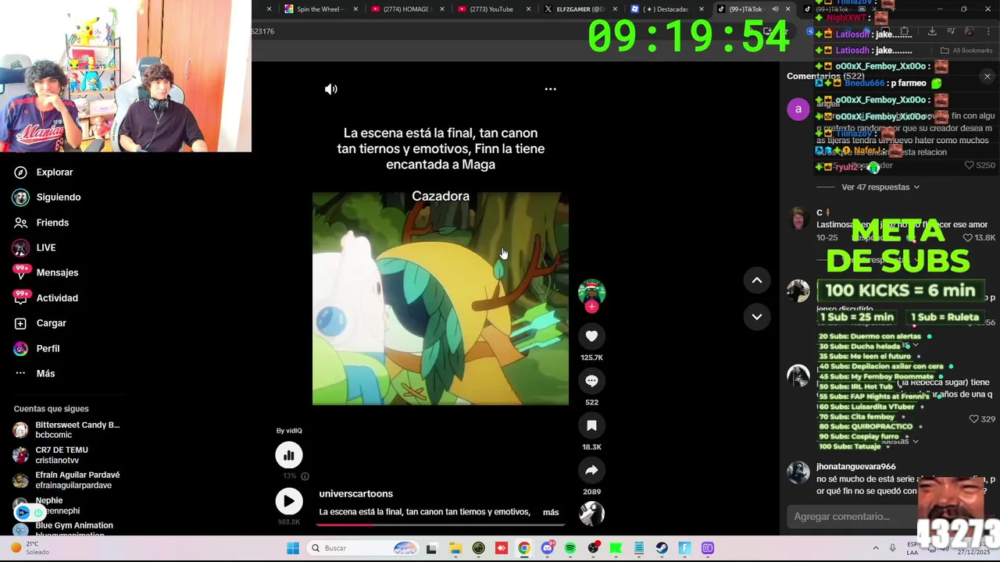Open the red square app on the taskbar
The width and height of the screenshot is (1000, 562).
502,548
